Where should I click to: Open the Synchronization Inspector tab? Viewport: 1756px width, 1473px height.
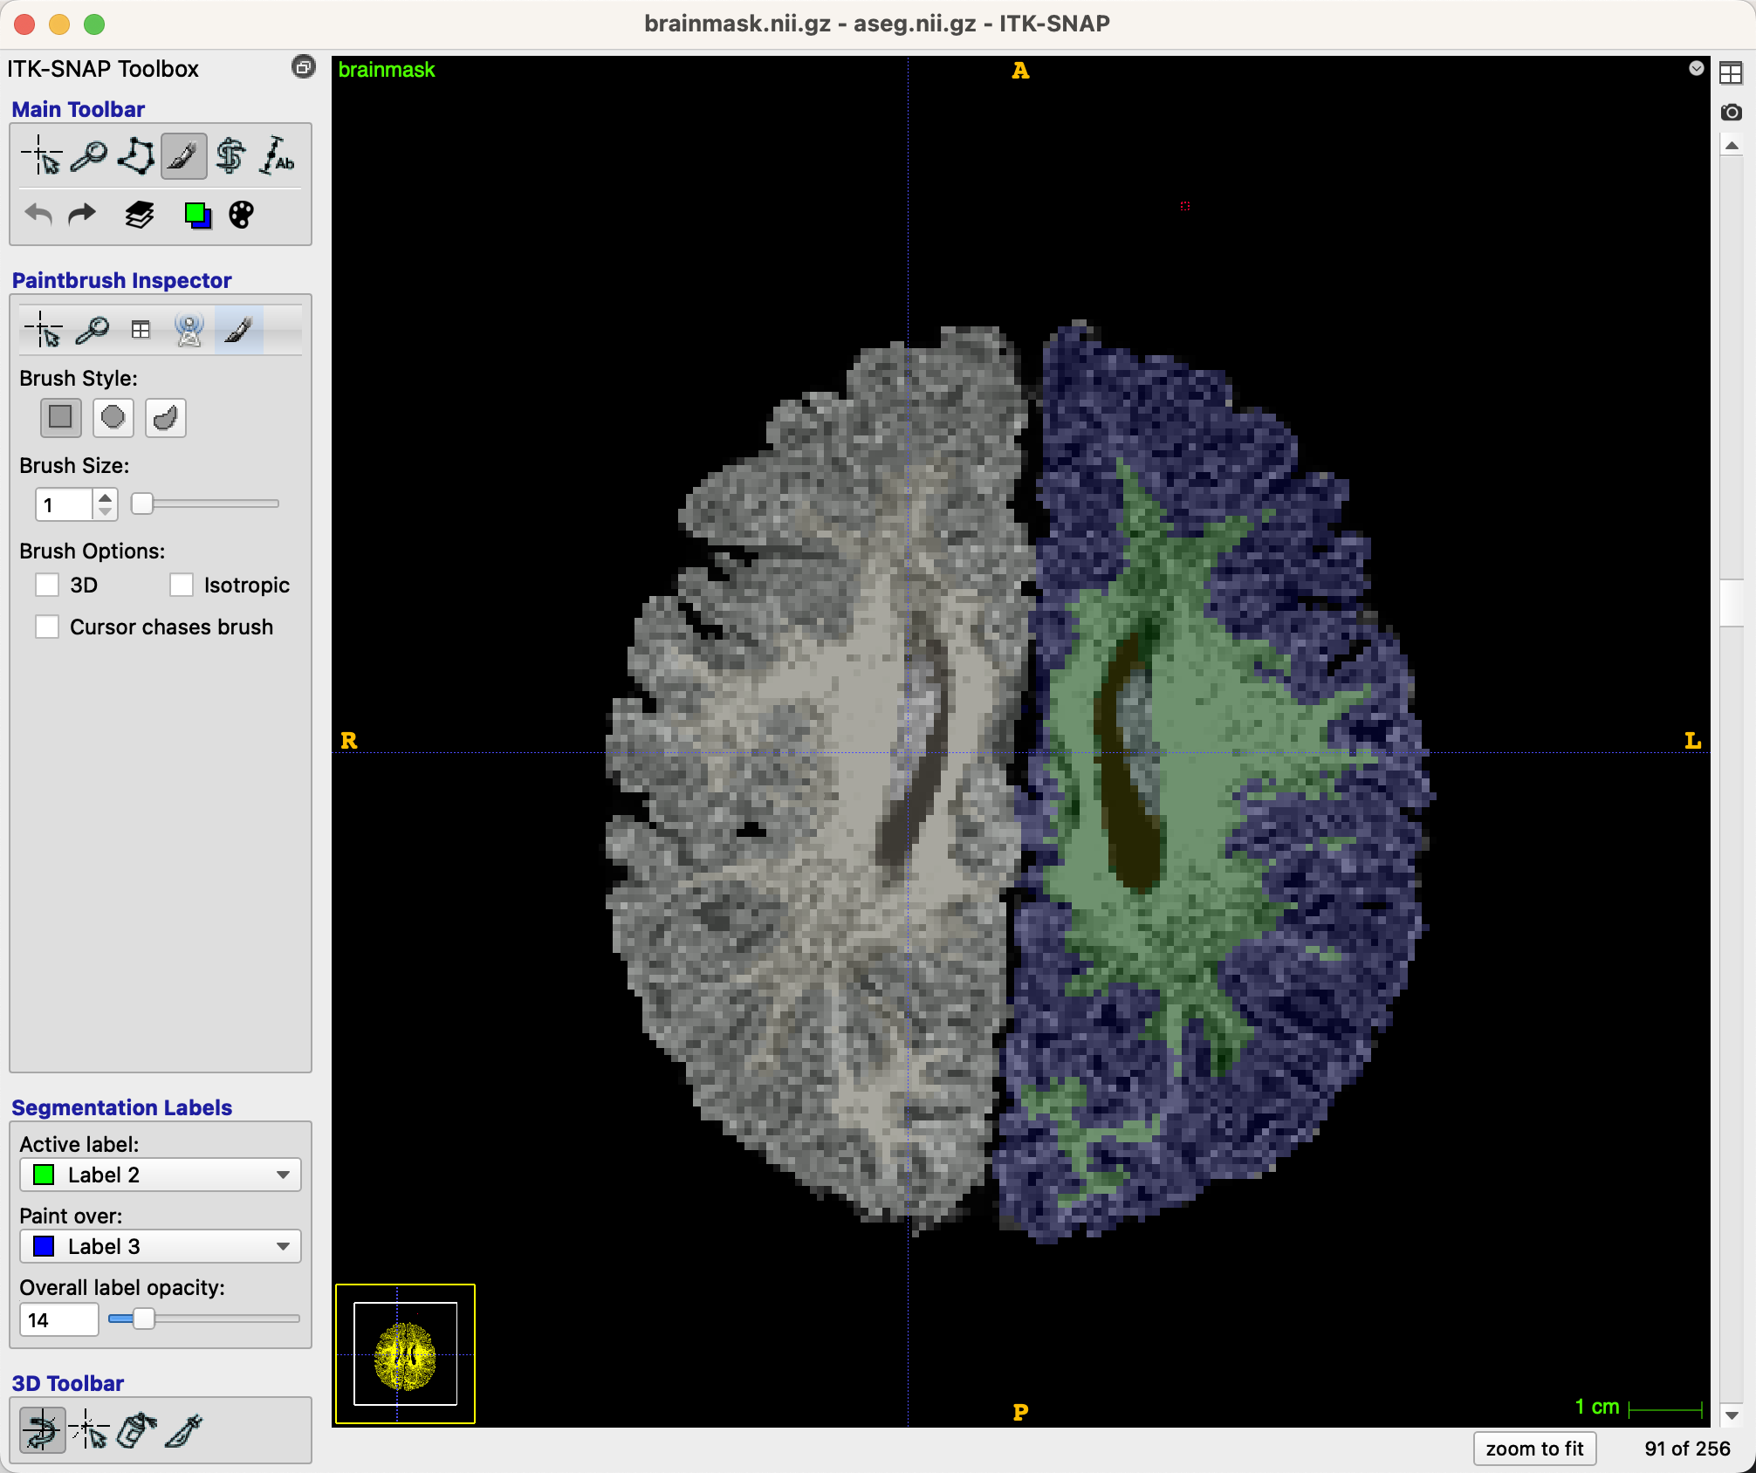point(189,331)
